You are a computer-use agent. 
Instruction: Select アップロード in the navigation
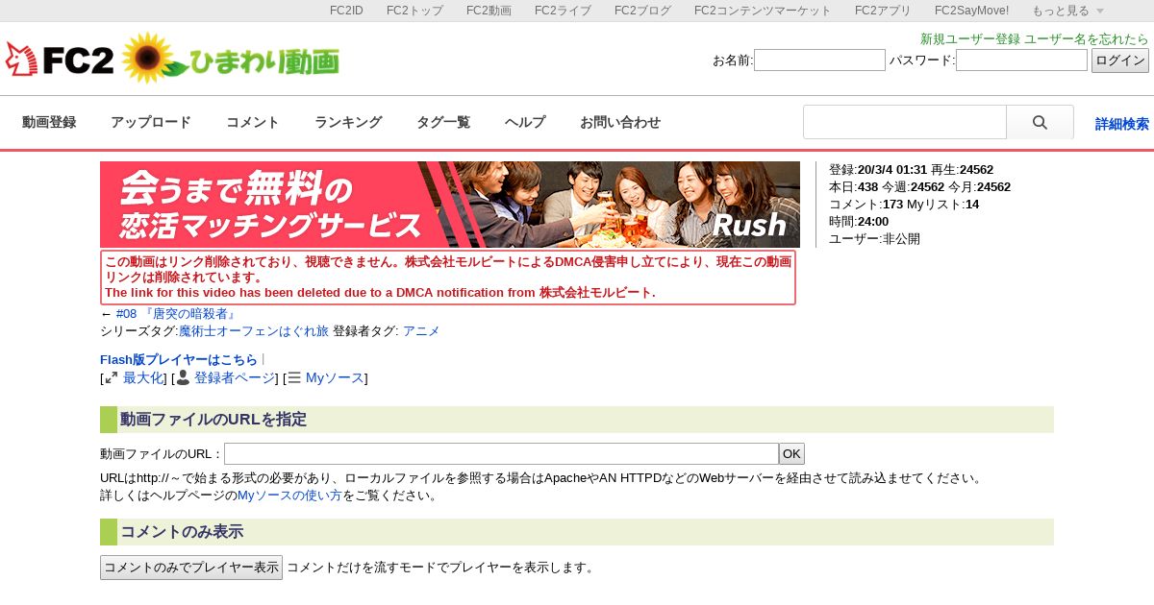pyautogui.click(x=151, y=122)
